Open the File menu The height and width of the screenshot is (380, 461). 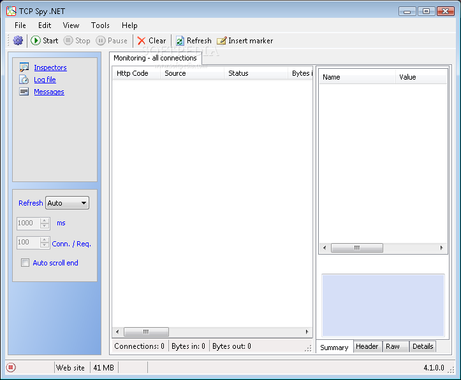tap(20, 25)
